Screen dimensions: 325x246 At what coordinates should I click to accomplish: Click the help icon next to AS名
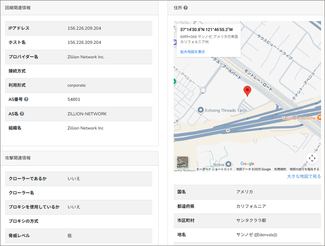22,114
